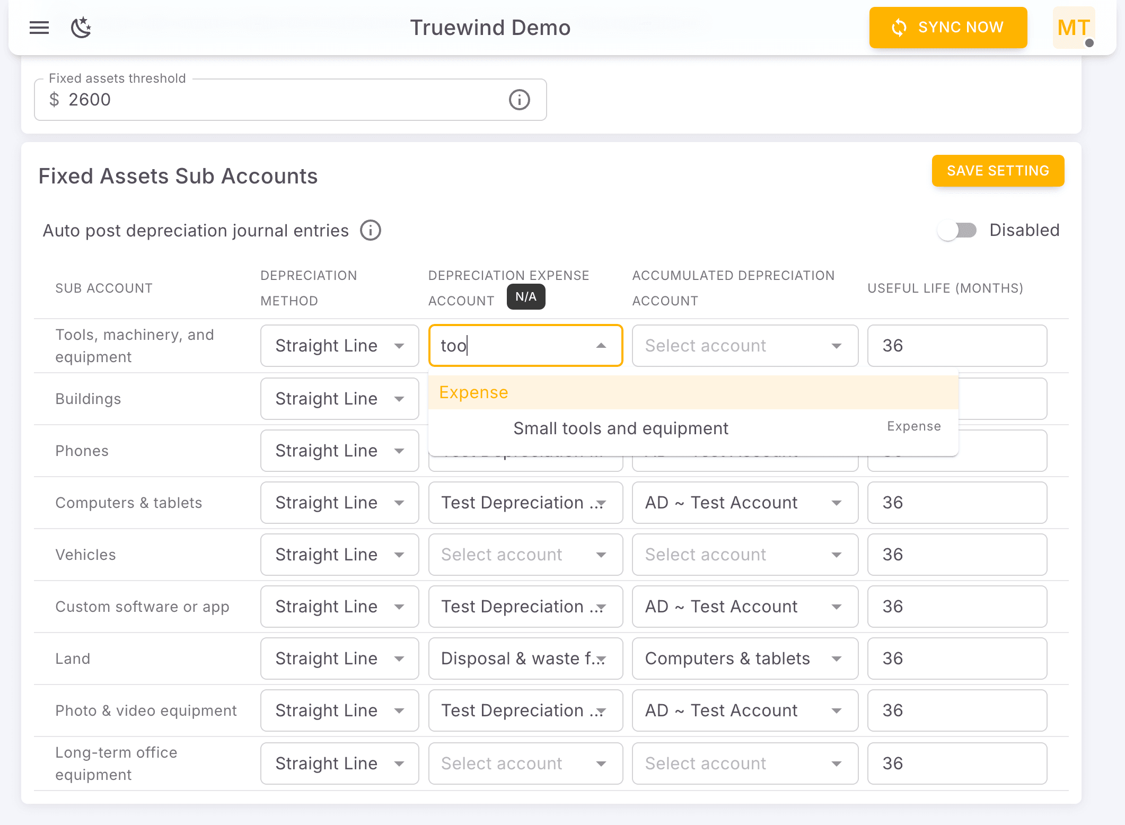This screenshot has height=825, width=1125.
Task: Click the Fixed assets threshold info icon
Action: click(x=518, y=100)
